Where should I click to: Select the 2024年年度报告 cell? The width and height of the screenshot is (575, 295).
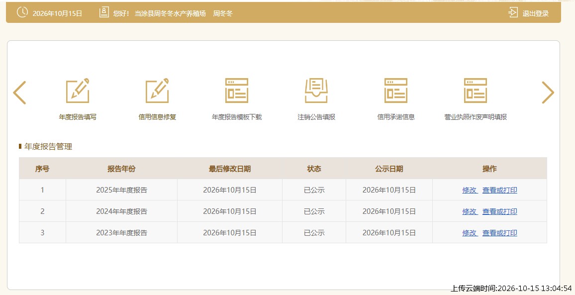point(121,211)
